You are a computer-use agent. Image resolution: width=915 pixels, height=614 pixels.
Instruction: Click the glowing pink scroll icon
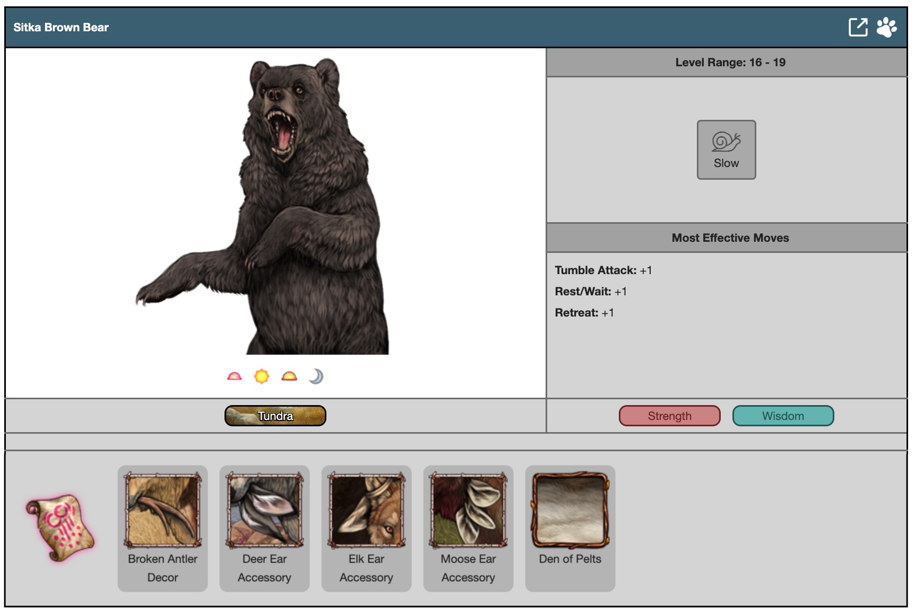(x=60, y=528)
